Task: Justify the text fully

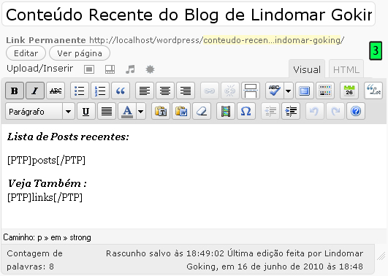Action: pyautogui.click(x=107, y=111)
